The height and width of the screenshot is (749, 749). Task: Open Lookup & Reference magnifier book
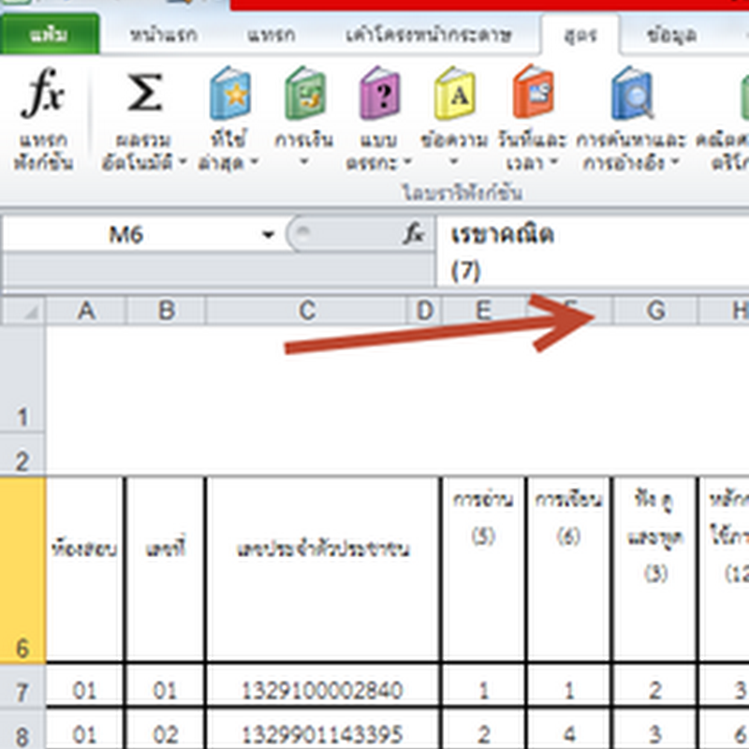tap(632, 94)
